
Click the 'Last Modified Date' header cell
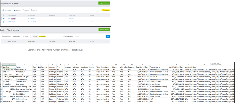[176, 67]
